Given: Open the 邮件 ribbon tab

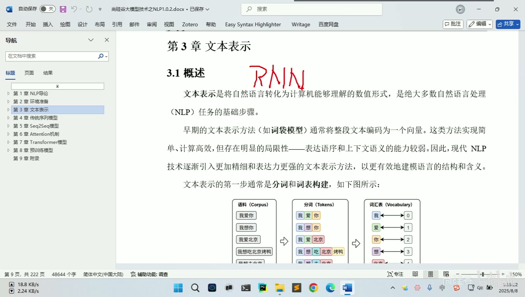Looking at the screenshot, I should tap(134, 24).
